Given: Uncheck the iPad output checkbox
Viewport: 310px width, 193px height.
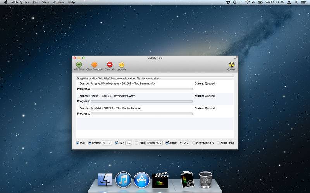Looking at the screenshot, I should point(117,142).
